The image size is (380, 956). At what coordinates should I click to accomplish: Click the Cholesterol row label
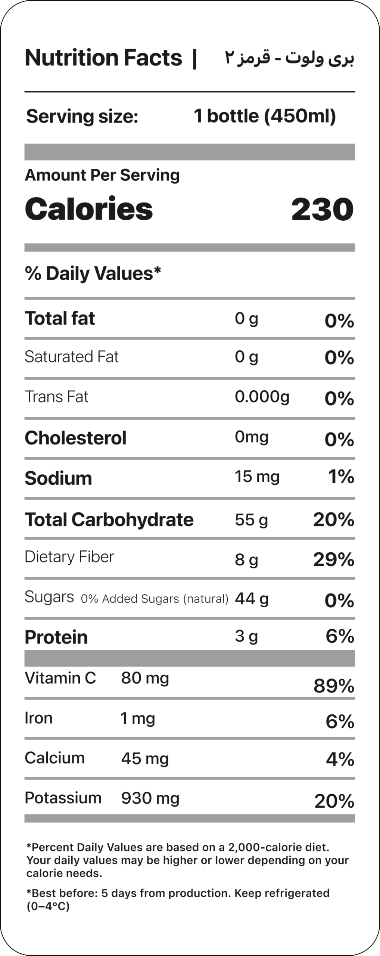pyautogui.click(x=75, y=438)
